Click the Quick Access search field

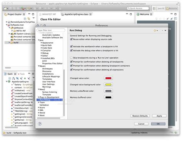[138, 8]
